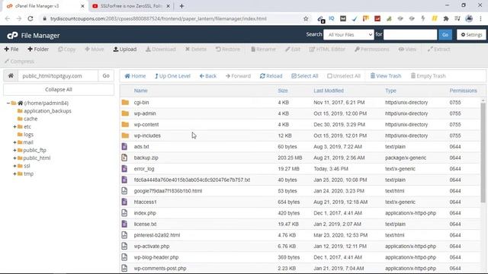Click the View toolbar action
This screenshot has width=488, height=274.
click(407, 49)
